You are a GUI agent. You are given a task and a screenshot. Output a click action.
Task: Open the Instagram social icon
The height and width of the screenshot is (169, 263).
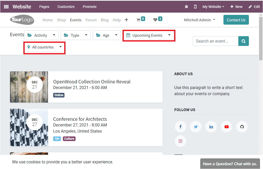pos(180,141)
